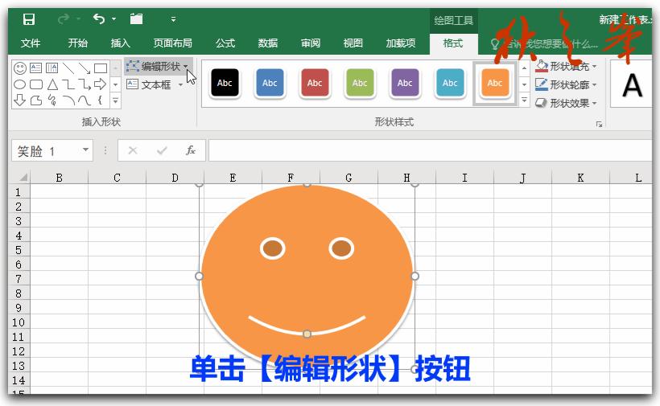This screenshot has width=660, height=406.
Task: Move down one row in shapes gallery
Action: (x=115, y=84)
